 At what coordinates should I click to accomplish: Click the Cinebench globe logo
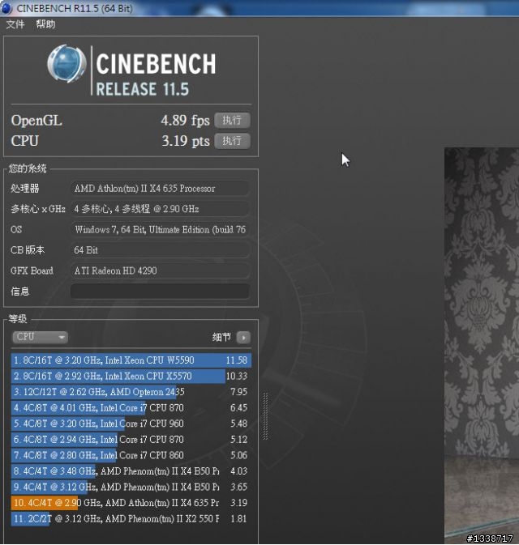click(66, 64)
